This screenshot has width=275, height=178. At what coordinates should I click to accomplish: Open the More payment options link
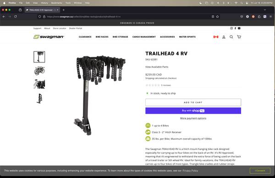[x=193, y=118]
